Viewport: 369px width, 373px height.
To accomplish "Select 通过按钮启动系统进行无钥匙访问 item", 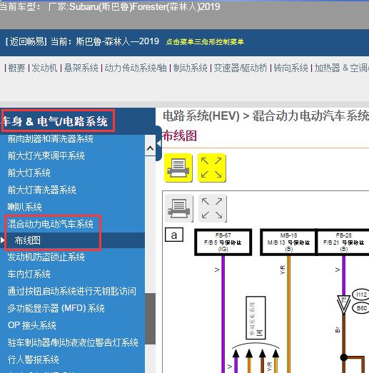I will [x=72, y=291].
